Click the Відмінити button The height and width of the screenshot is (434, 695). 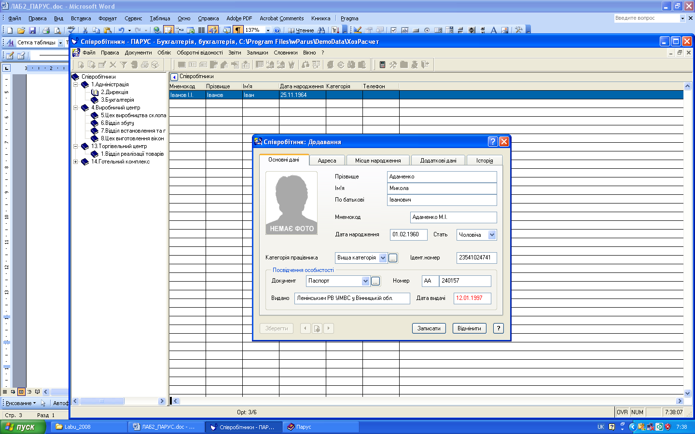(469, 328)
